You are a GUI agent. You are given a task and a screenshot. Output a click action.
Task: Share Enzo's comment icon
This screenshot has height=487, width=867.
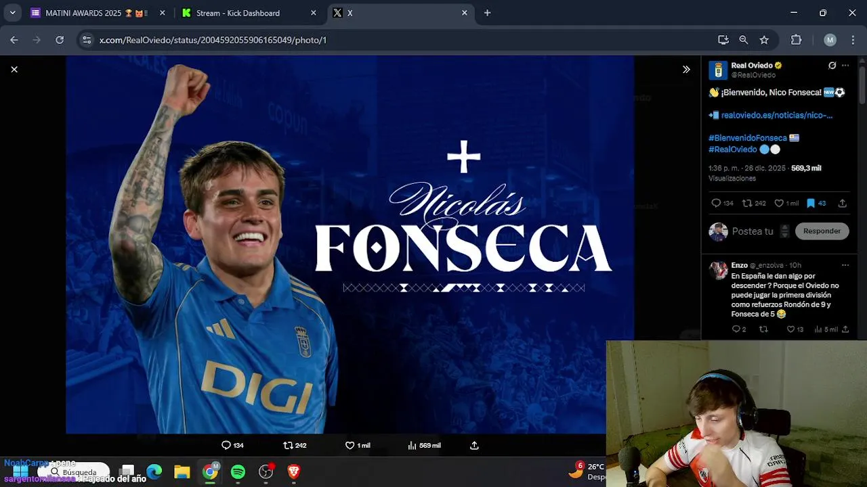845,329
